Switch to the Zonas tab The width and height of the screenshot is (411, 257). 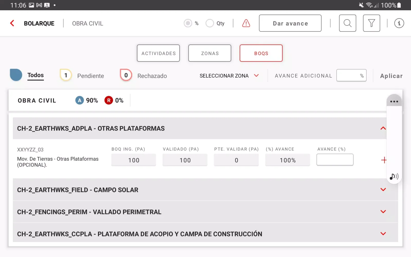pos(210,53)
